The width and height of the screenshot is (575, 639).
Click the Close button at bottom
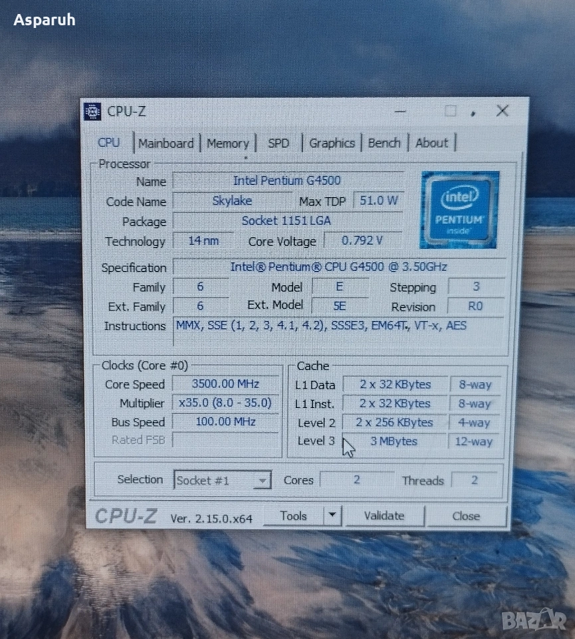[x=466, y=516]
